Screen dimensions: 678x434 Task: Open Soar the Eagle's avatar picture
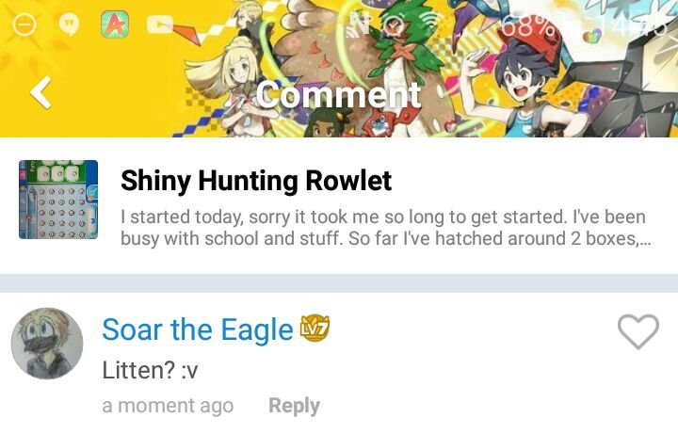coord(47,344)
